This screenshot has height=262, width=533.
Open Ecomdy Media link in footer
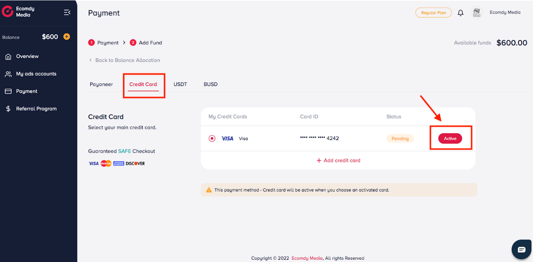coord(307,258)
